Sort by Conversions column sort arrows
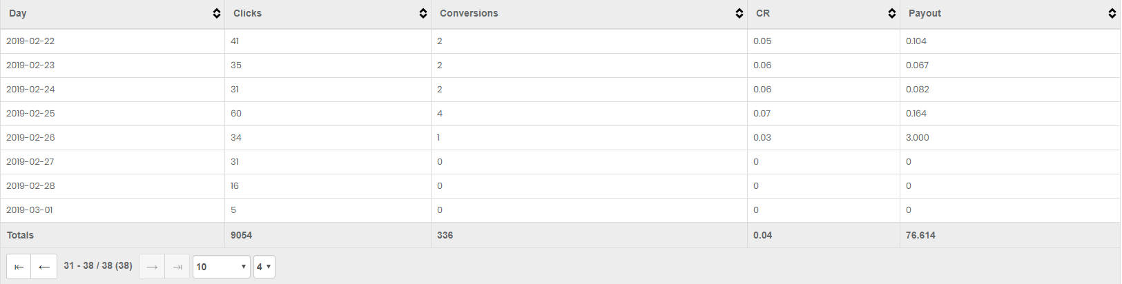Screen dimensions: 1122x284 [x=739, y=14]
